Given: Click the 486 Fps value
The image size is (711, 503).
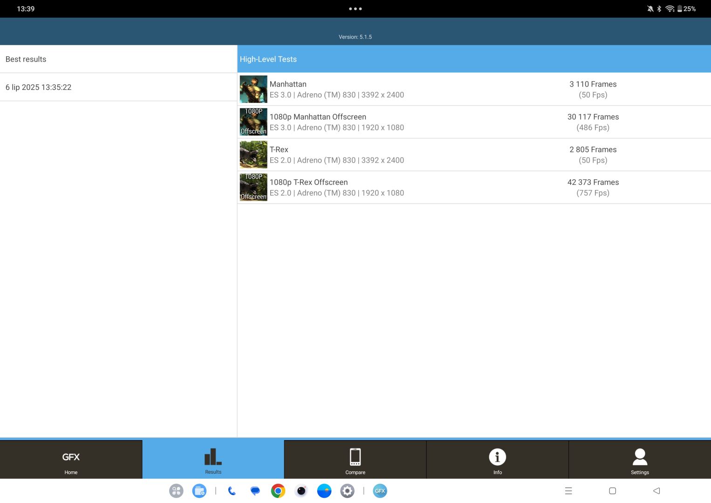Looking at the screenshot, I should click(593, 128).
